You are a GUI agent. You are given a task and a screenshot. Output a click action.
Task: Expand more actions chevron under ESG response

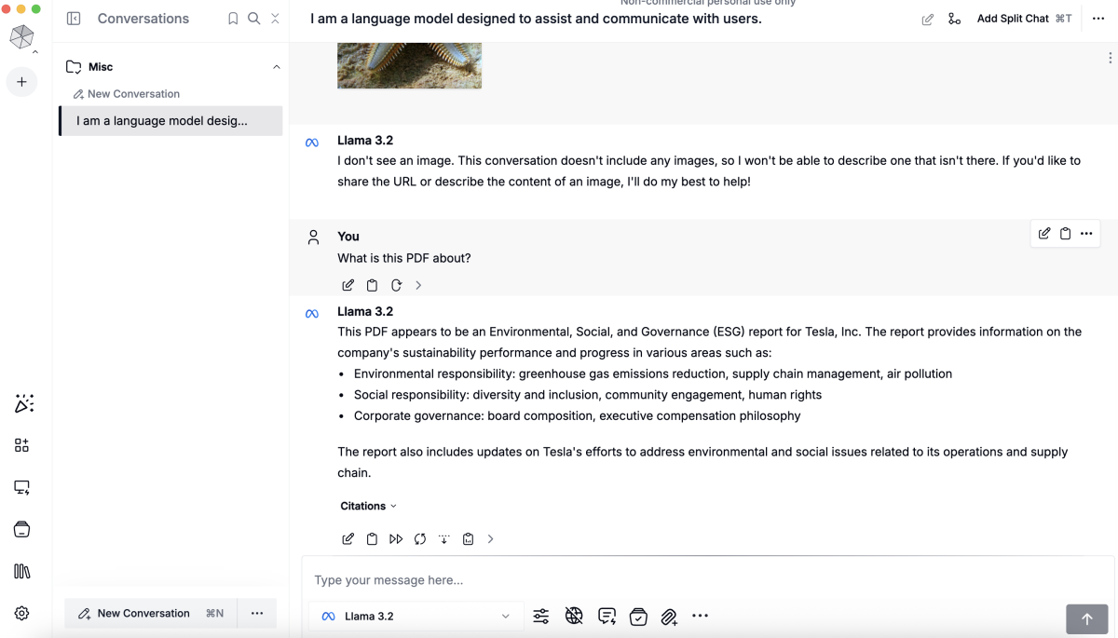tap(491, 538)
